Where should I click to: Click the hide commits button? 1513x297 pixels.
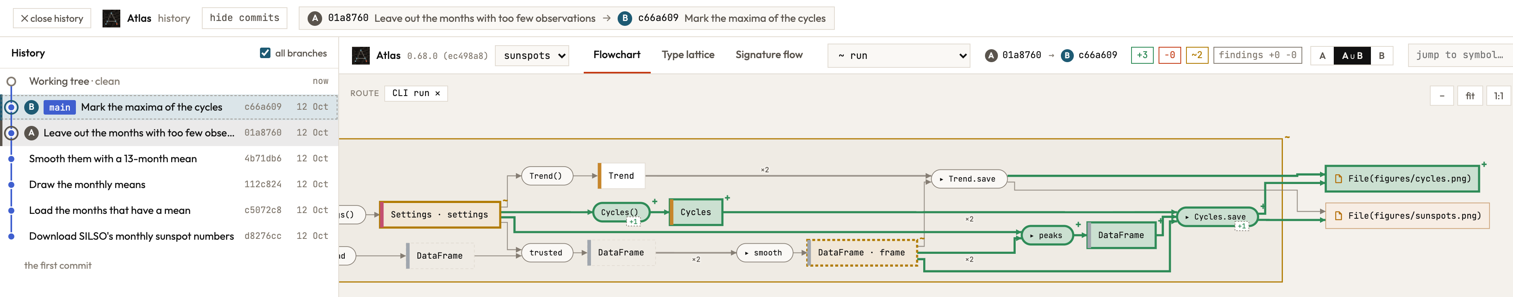coord(244,18)
